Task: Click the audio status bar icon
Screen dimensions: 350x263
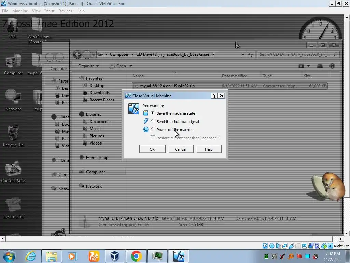Action: point(278,246)
